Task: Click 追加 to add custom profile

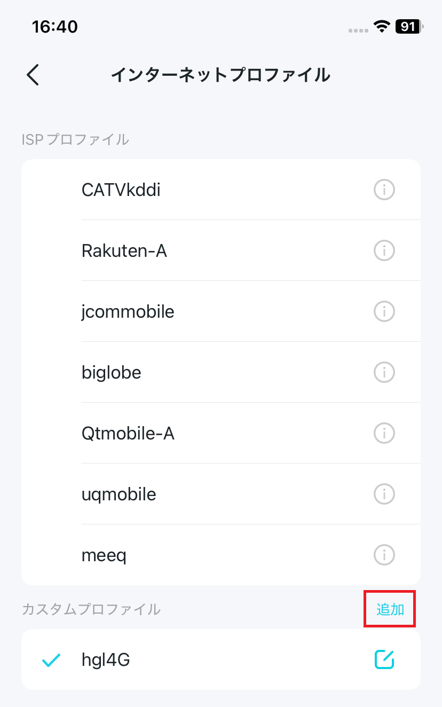Action: click(x=390, y=609)
